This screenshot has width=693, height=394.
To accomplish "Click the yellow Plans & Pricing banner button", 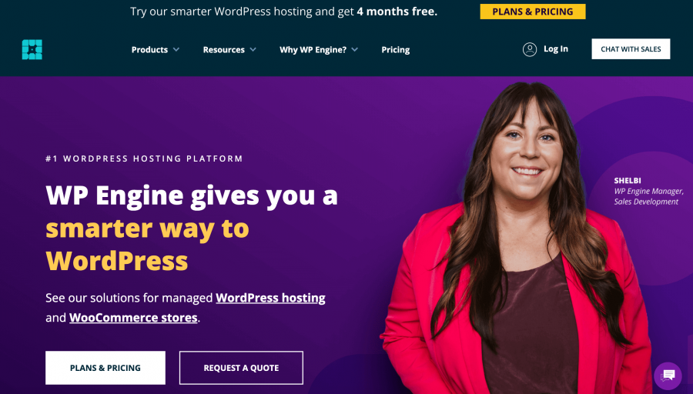I will [x=533, y=12].
